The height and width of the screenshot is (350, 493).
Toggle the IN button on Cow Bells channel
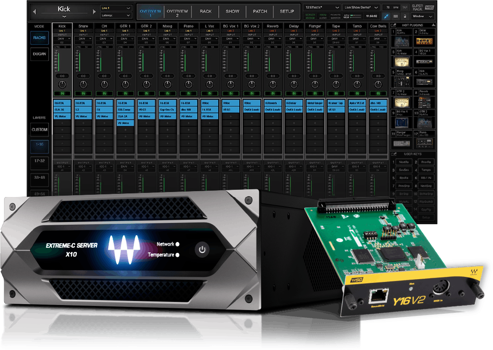click(x=378, y=94)
